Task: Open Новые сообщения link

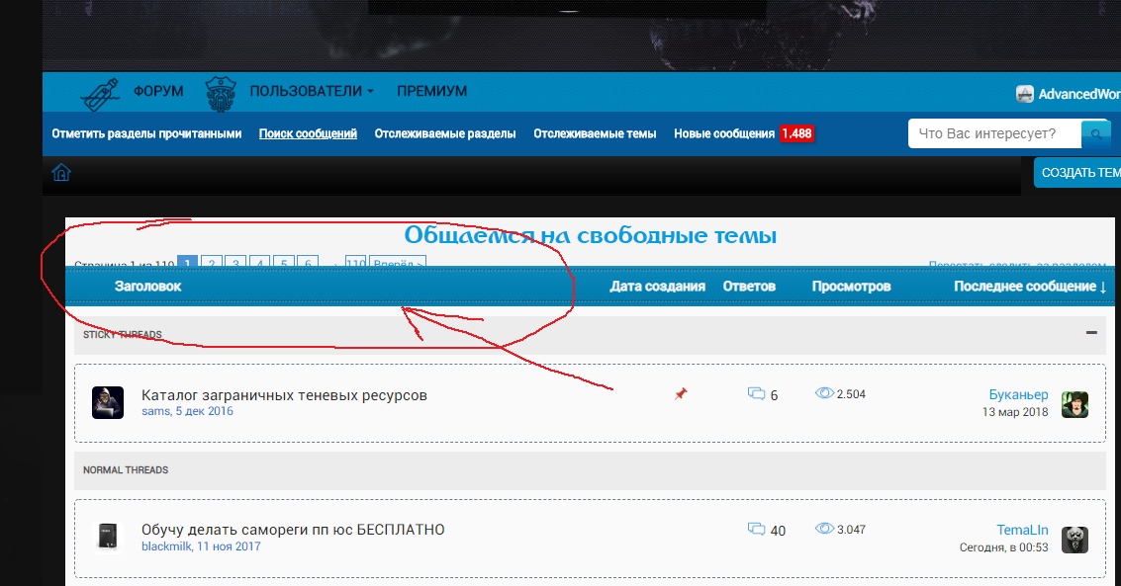Action: [724, 133]
